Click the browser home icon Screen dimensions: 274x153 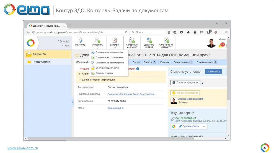point(195,32)
